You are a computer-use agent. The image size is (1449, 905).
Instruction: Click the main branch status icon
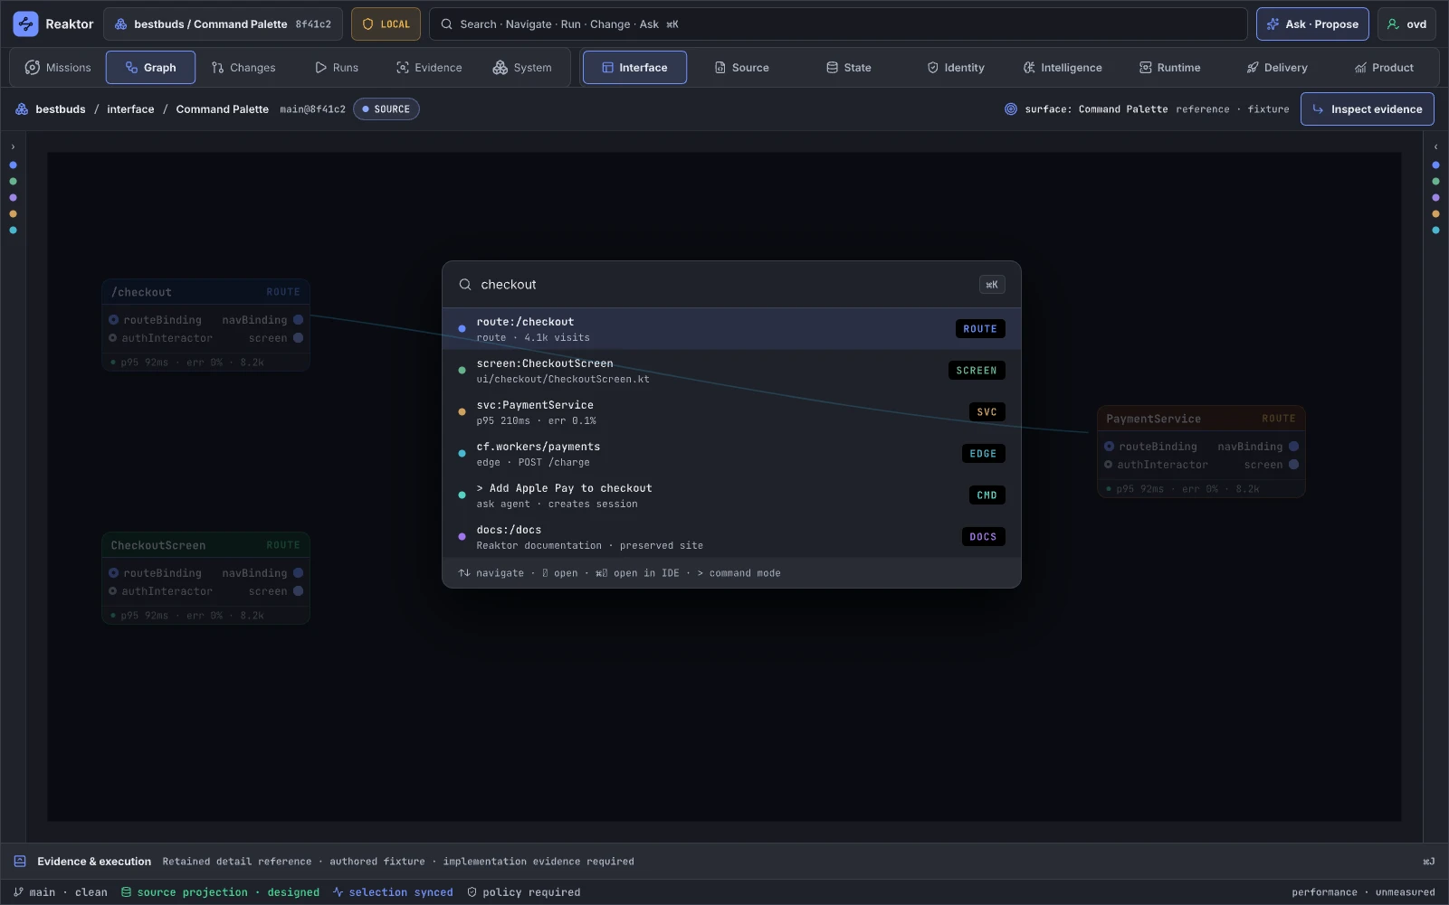[18, 892]
